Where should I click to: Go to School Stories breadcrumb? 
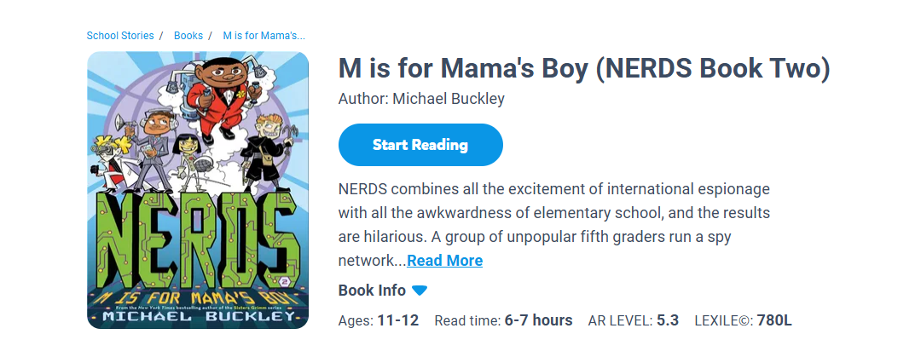[120, 36]
